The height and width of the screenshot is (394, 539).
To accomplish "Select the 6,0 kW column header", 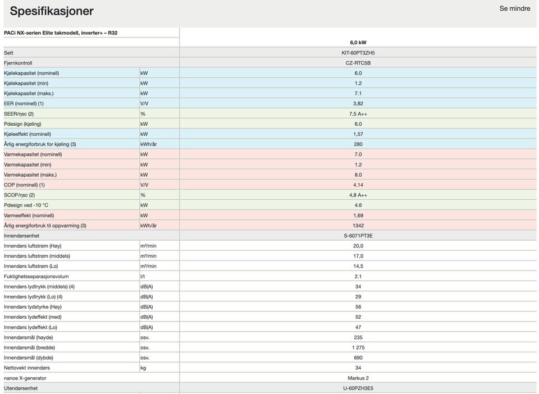I will (x=358, y=43).
